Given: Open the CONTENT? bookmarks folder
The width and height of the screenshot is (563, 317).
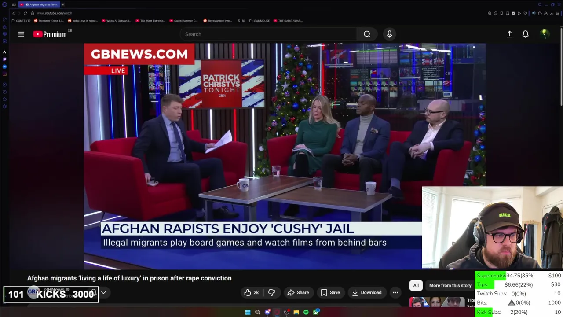Looking at the screenshot, I should click(x=21, y=21).
